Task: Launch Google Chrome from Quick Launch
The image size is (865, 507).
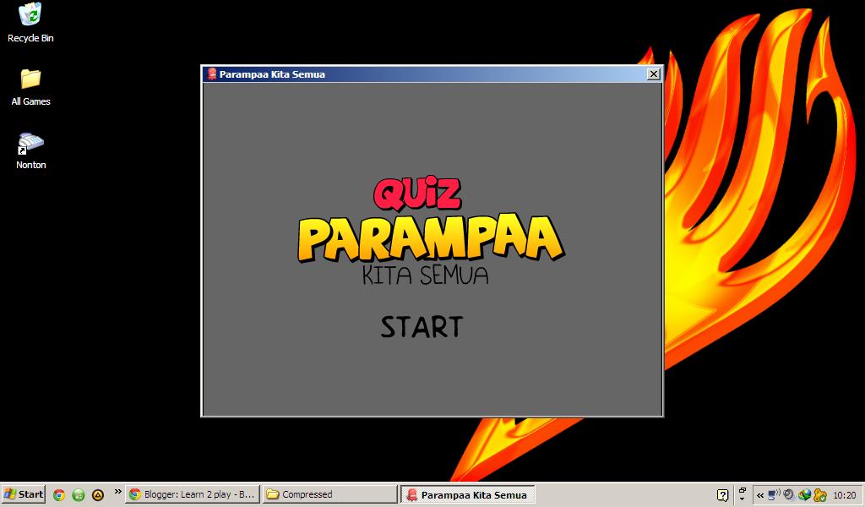Action: (58, 494)
